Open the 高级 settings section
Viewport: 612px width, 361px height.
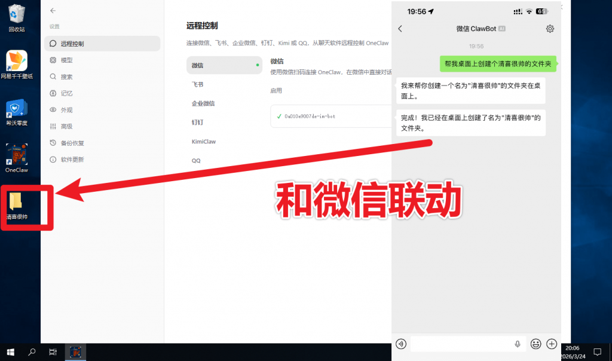[102, 127]
